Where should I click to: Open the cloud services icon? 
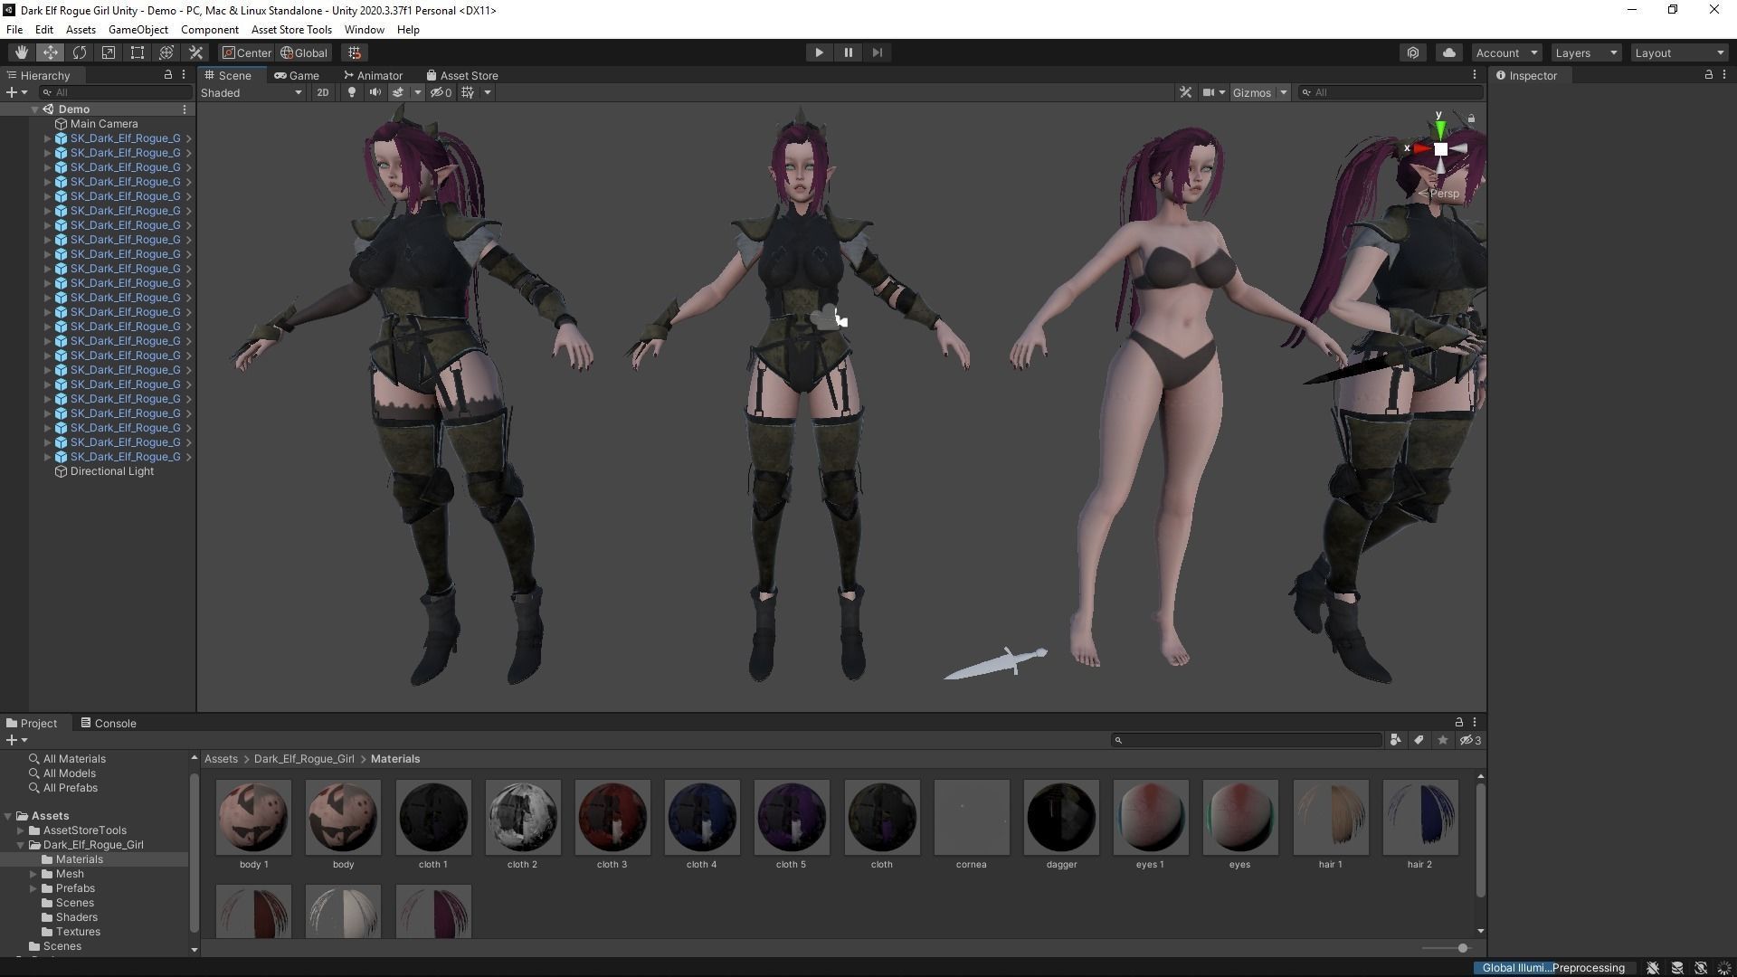(1448, 52)
